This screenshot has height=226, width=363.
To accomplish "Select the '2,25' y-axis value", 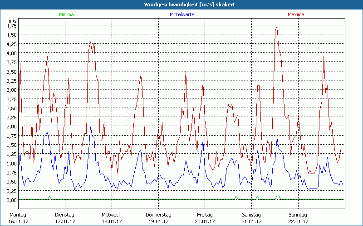I will pyautogui.click(x=12, y=118).
